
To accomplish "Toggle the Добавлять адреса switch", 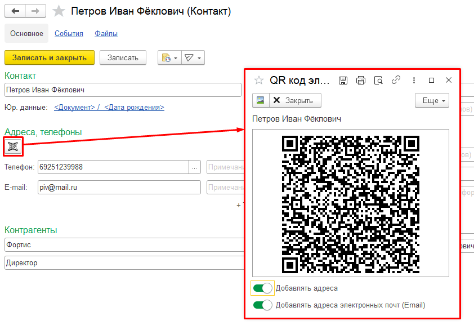I will click(263, 288).
